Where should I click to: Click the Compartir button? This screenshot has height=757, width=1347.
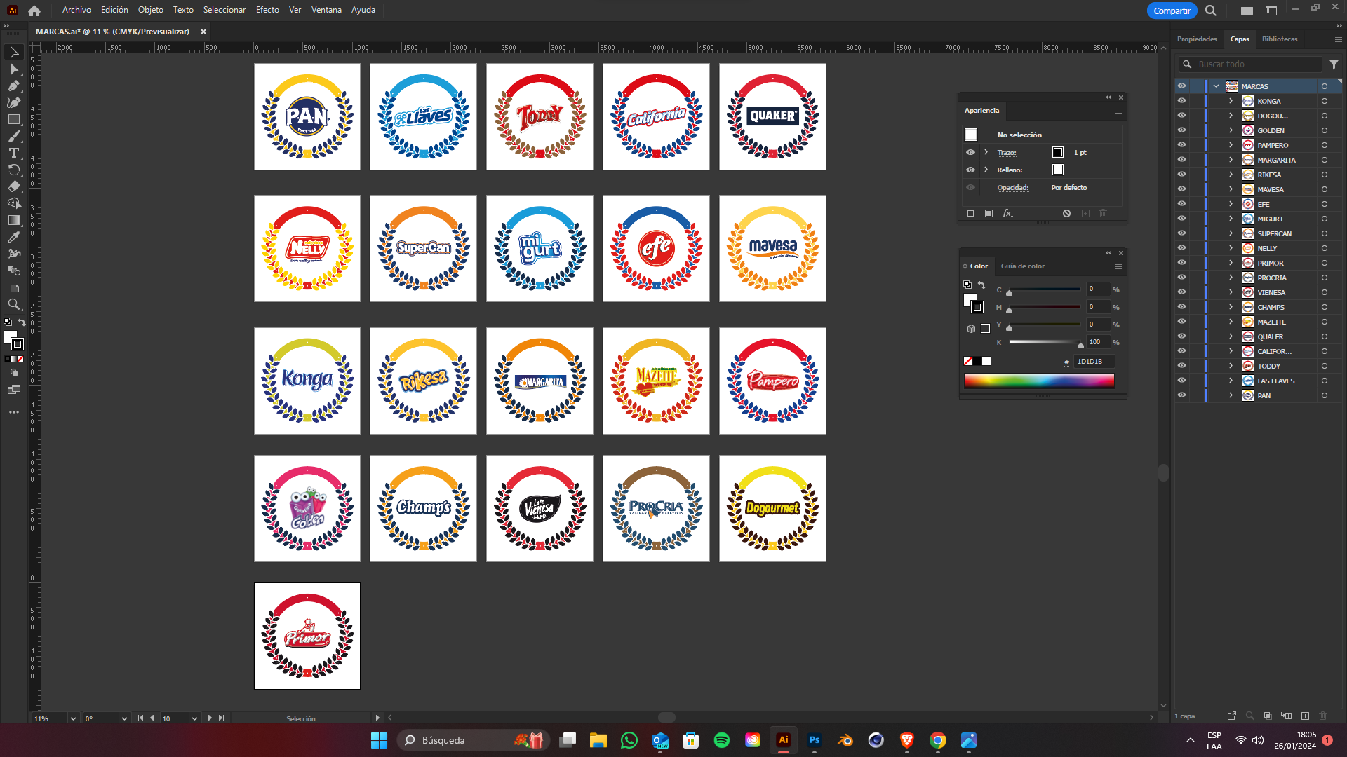(x=1172, y=11)
